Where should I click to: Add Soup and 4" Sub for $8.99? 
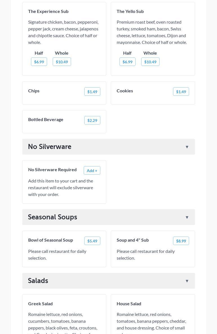click(x=181, y=241)
